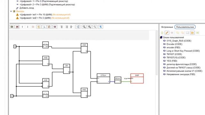The width and height of the screenshot is (205, 115).
Task: Click the paste clipboard icon
Action: [50, 27]
